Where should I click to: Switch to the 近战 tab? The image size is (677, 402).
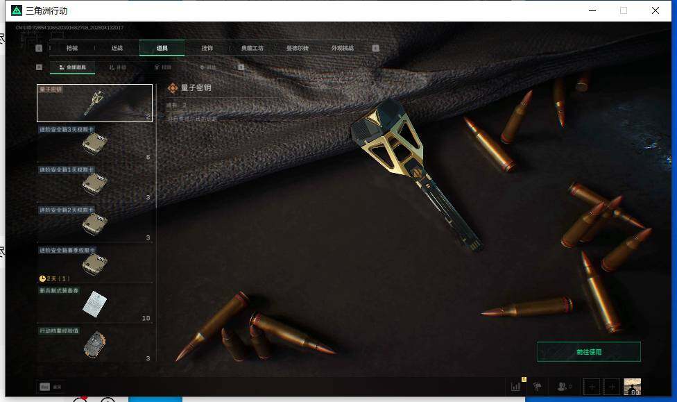(117, 48)
